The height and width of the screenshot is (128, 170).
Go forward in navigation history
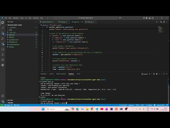tap(51, 18)
